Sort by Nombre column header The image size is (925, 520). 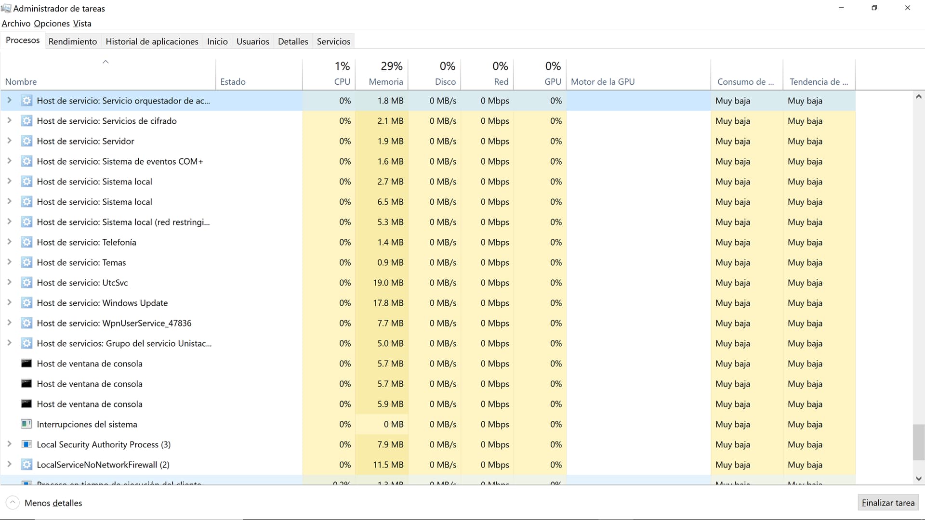pyautogui.click(x=108, y=74)
